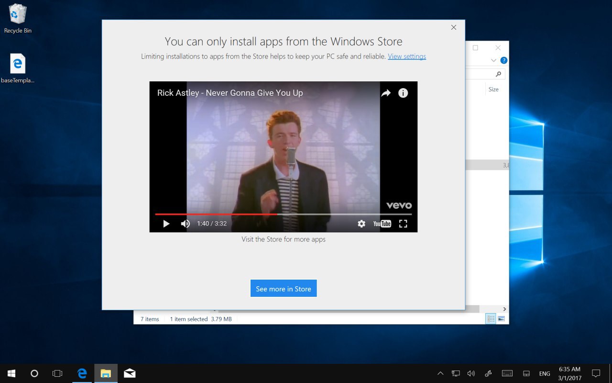Switch File Explorer to details view
Viewport: 612px width, 383px height.
click(491, 319)
